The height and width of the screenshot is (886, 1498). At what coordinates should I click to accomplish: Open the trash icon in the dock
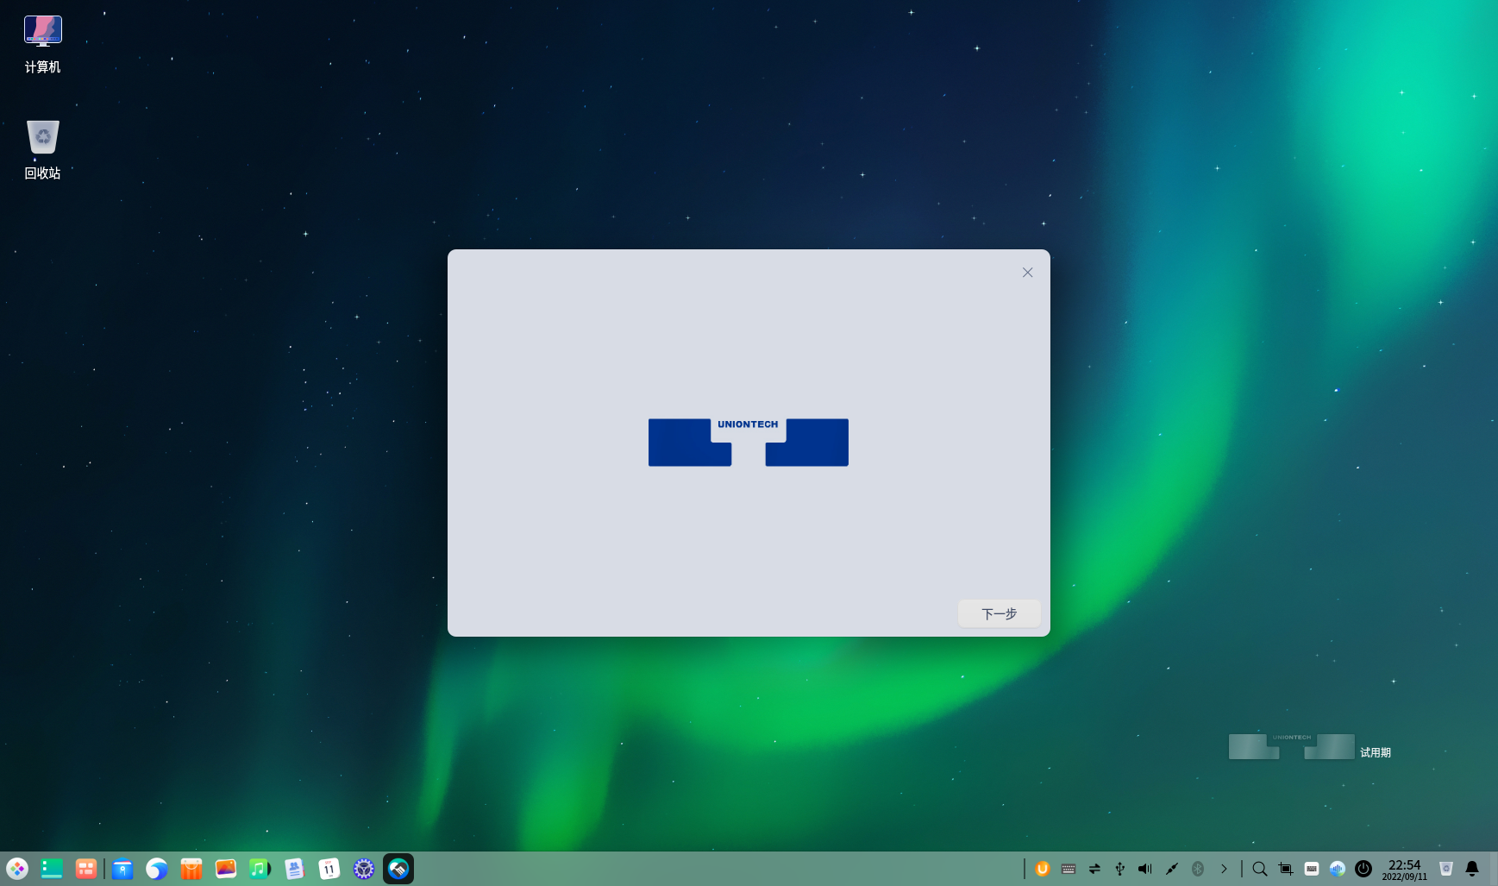click(1446, 869)
